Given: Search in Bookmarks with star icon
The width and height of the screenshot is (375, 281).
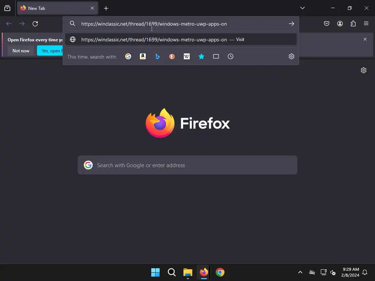Looking at the screenshot, I should tap(201, 56).
